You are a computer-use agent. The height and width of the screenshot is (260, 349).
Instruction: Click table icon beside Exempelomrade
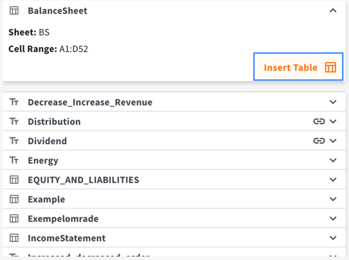point(14,218)
